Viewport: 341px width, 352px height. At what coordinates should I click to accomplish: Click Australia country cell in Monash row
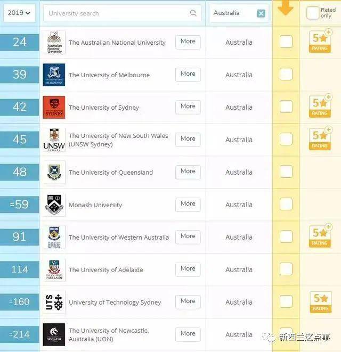pyautogui.click(x=239, y=204)
